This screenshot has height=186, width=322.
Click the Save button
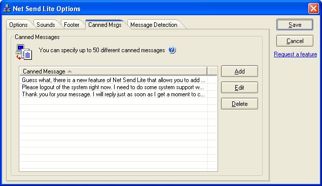295,25
